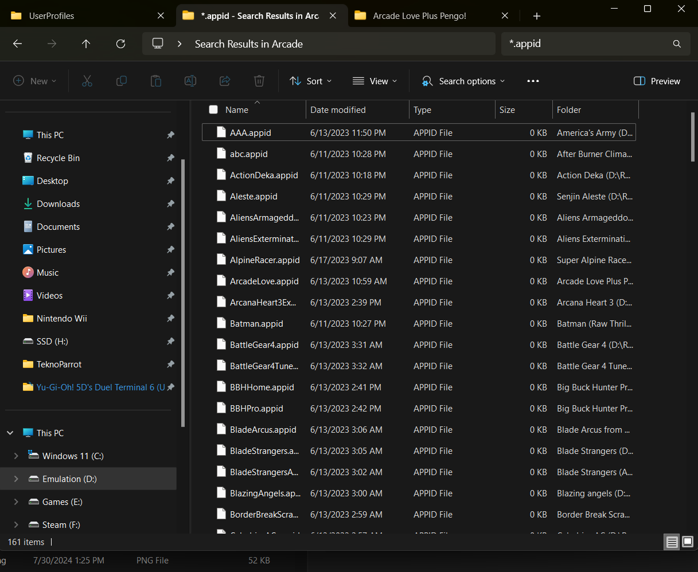Image resolution: width=698 pixels, height=572 pixels.
Task: Click the PC monitor icon in address bar
Action: (158, 44)
